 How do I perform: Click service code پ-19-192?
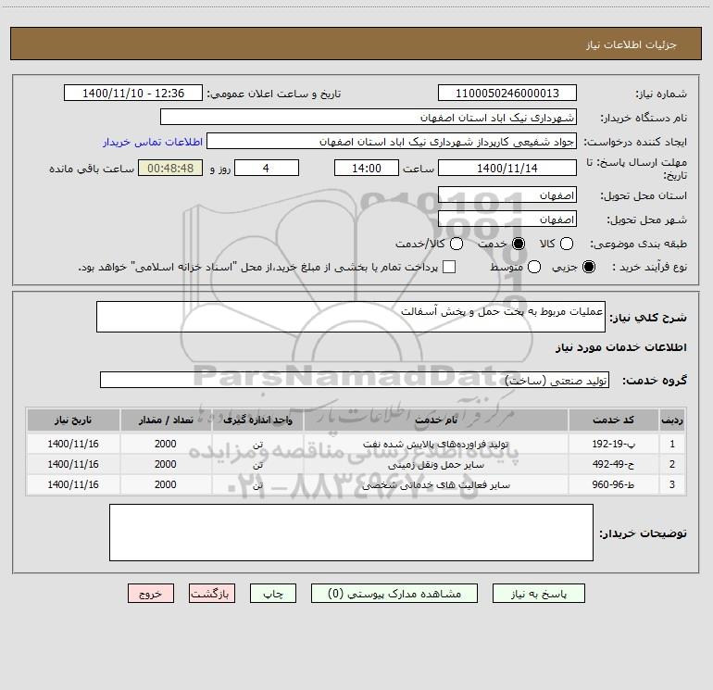click(613, 444)
